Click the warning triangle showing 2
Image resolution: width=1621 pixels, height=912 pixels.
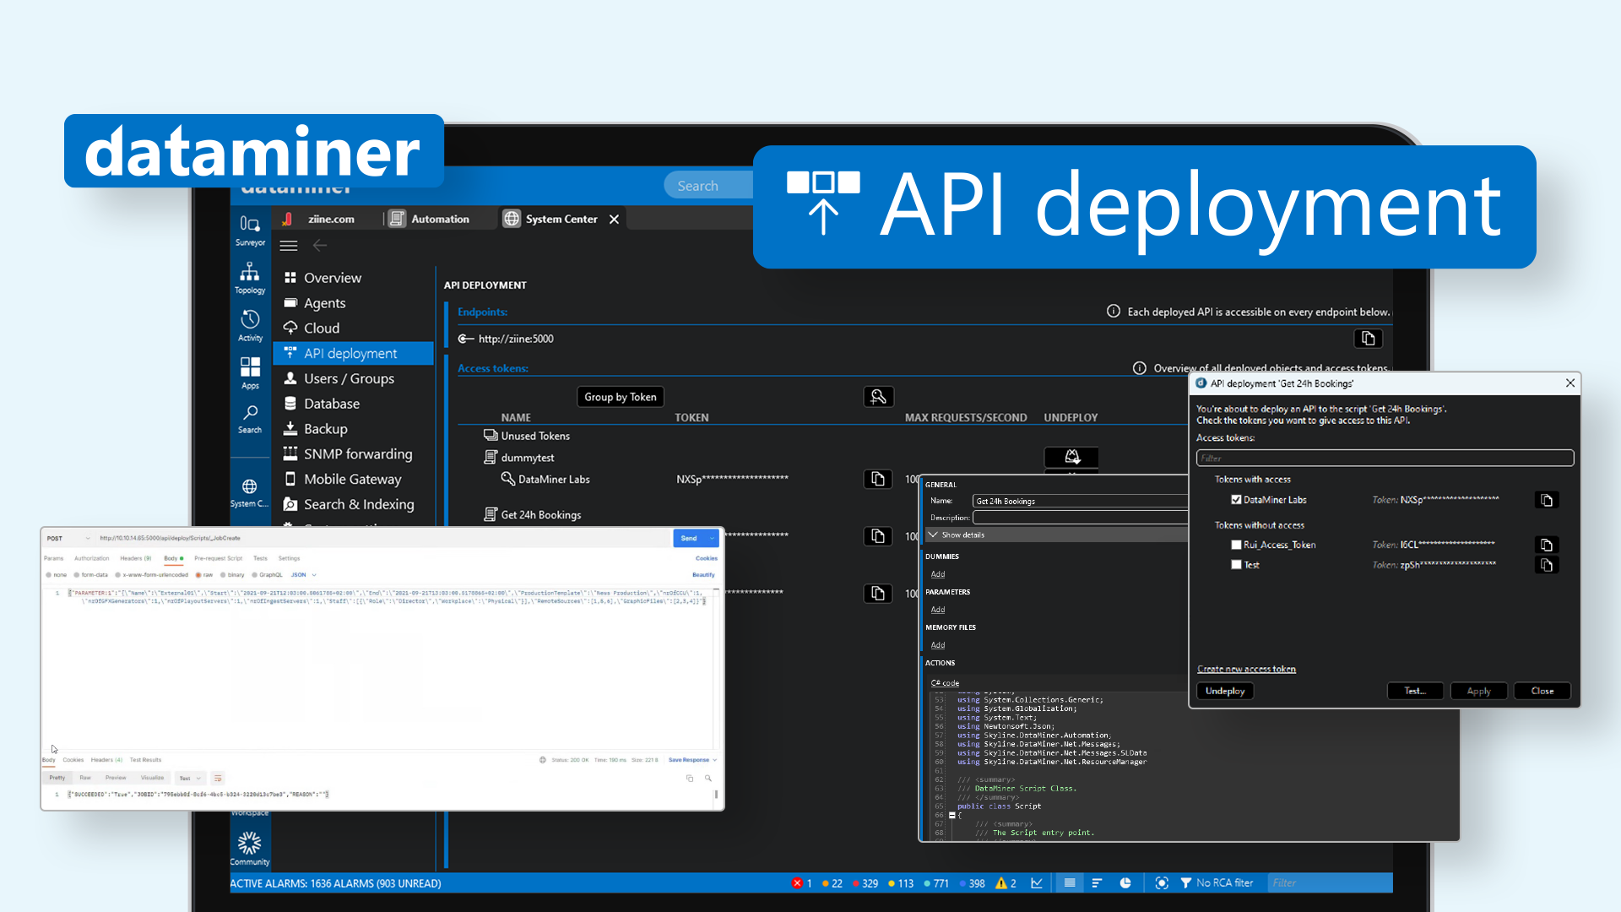tap(1001, 883)
